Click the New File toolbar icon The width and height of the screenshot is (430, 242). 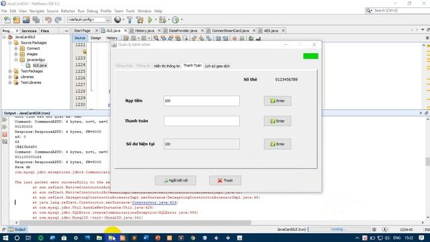point(7,19)
